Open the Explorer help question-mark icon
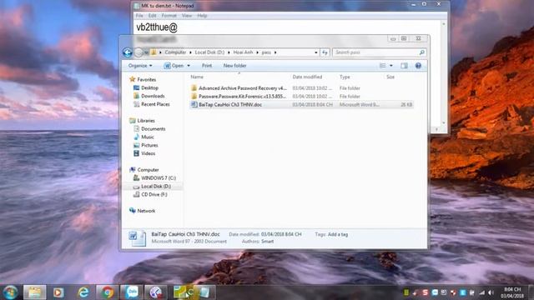Image resolution: width=534 pixels, height=300 pixels. (x=418, y=66)
